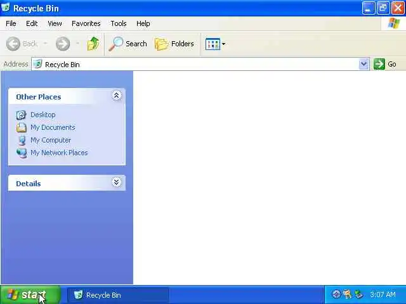This screenshot has height=304, width=406.
Task: Click Recycle Bin taskbar button
Action: pos(118,295)
